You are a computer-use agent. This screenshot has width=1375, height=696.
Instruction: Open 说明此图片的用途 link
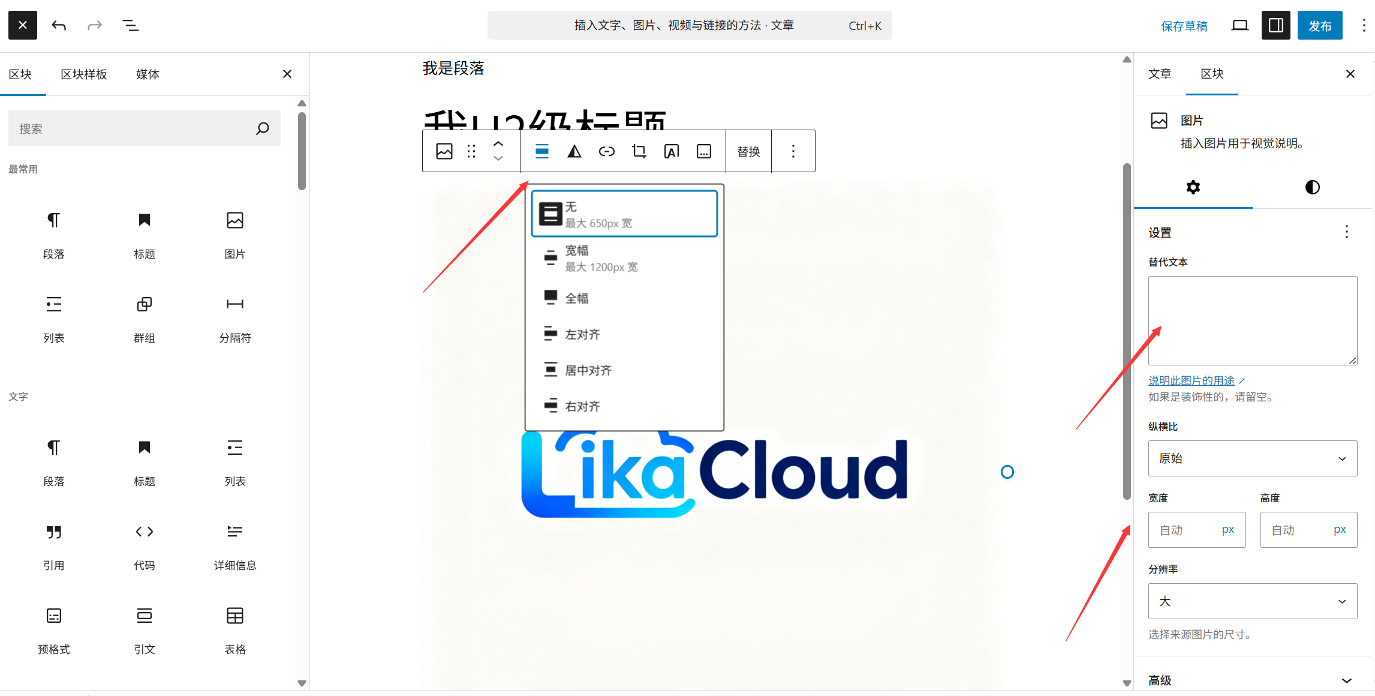pyautogui.click(x=1192, y=380)
